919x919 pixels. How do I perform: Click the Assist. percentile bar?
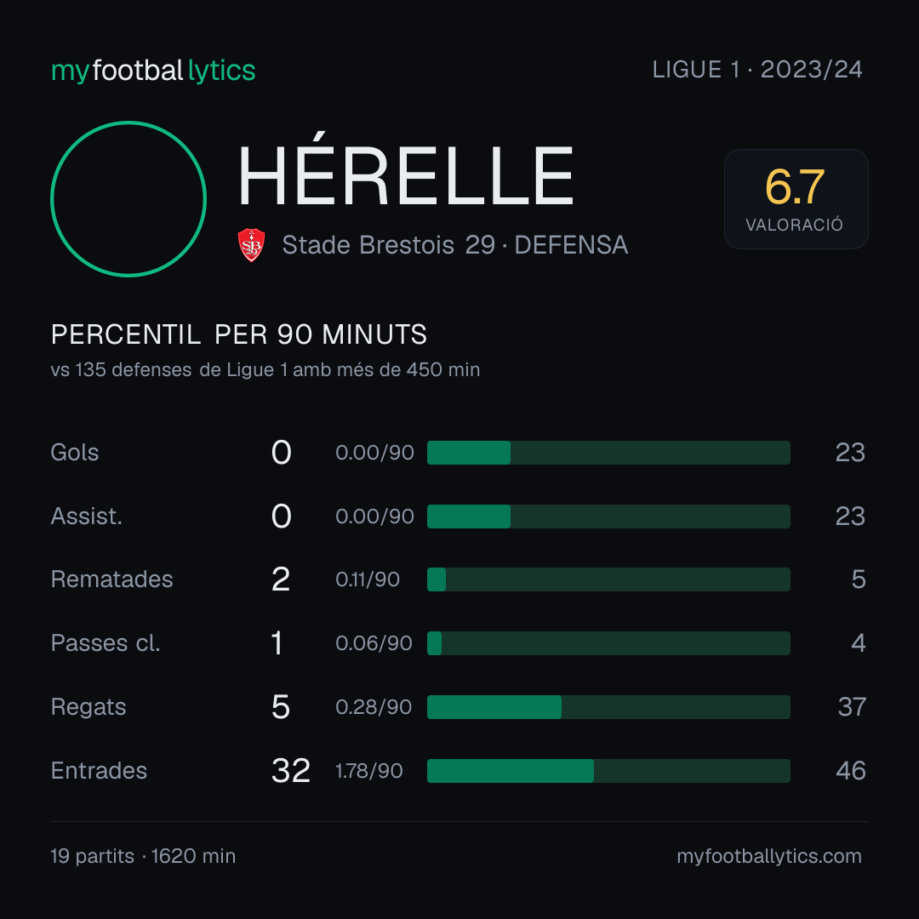[x=608, y=517]
